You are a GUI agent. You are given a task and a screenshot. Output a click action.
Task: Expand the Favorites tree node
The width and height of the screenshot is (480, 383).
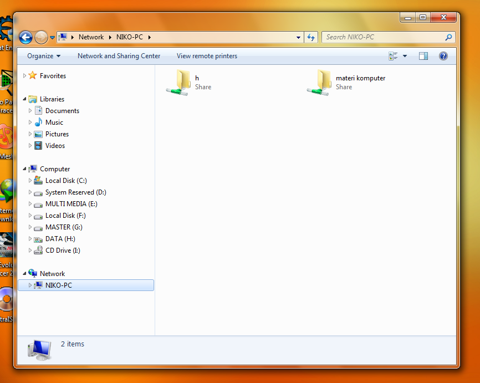point(24,75)
